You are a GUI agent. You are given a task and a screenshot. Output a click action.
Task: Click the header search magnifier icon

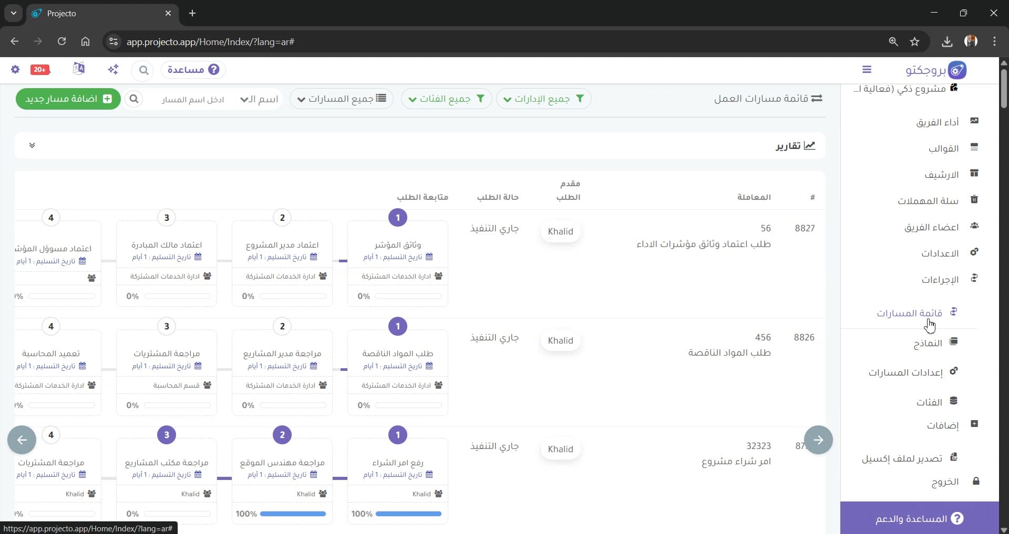[143, 70]
